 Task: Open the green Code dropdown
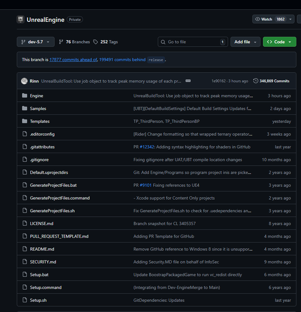pyautogui.click(x=280, y=42)
